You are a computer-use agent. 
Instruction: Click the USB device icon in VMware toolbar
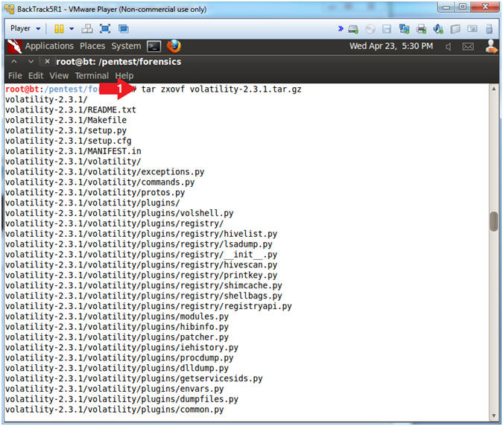455,29
